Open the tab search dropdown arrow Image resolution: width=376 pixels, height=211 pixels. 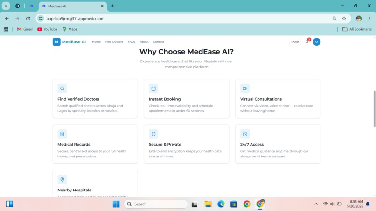coord(6,6)
